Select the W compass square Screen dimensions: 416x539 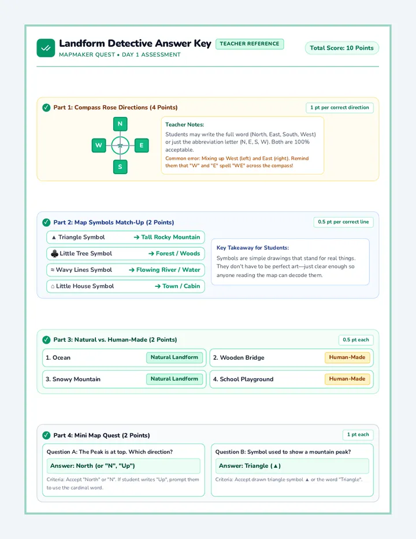pyautogui.click(x=99, y=145)
